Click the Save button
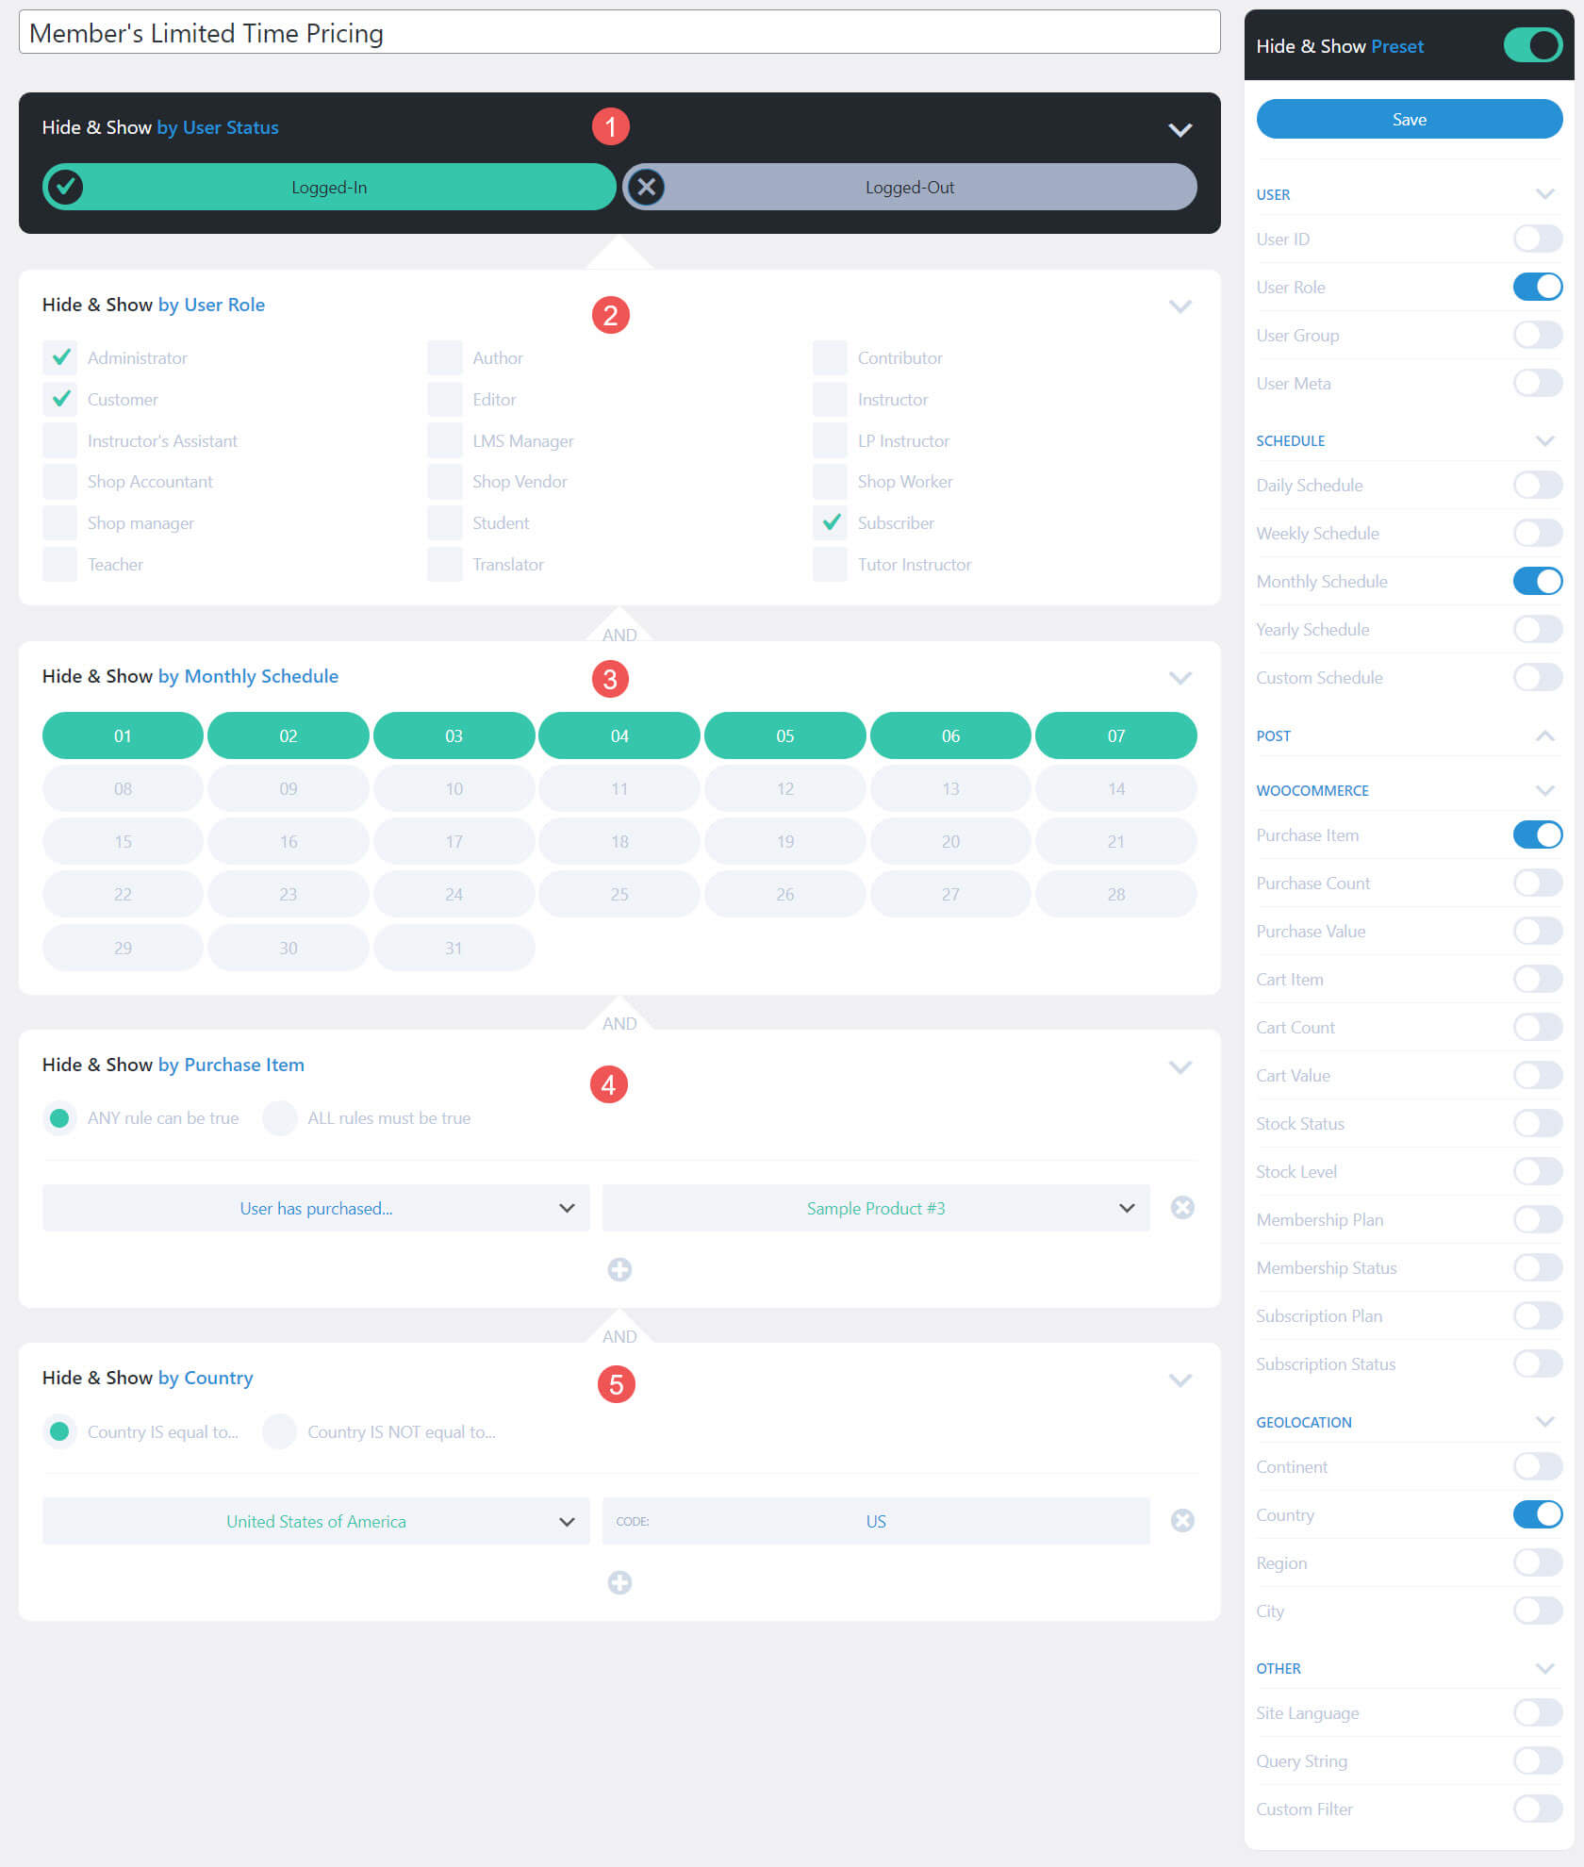This screenshot has width=1584, height=1867. [1409, 119]
